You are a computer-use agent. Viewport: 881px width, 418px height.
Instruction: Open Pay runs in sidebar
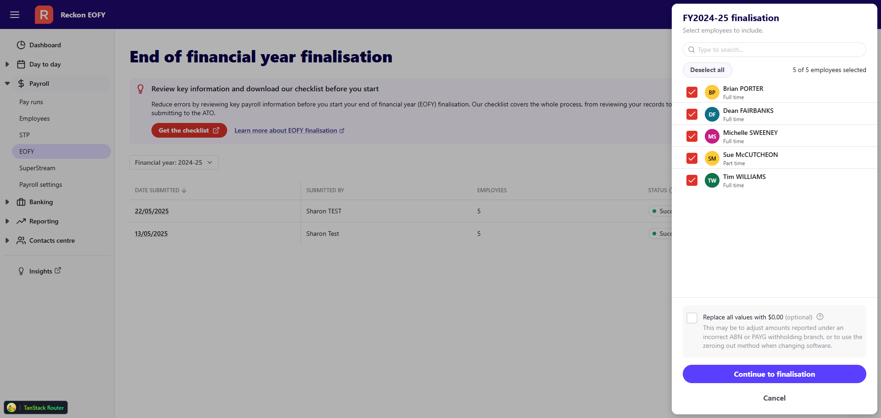pos(31,102)
